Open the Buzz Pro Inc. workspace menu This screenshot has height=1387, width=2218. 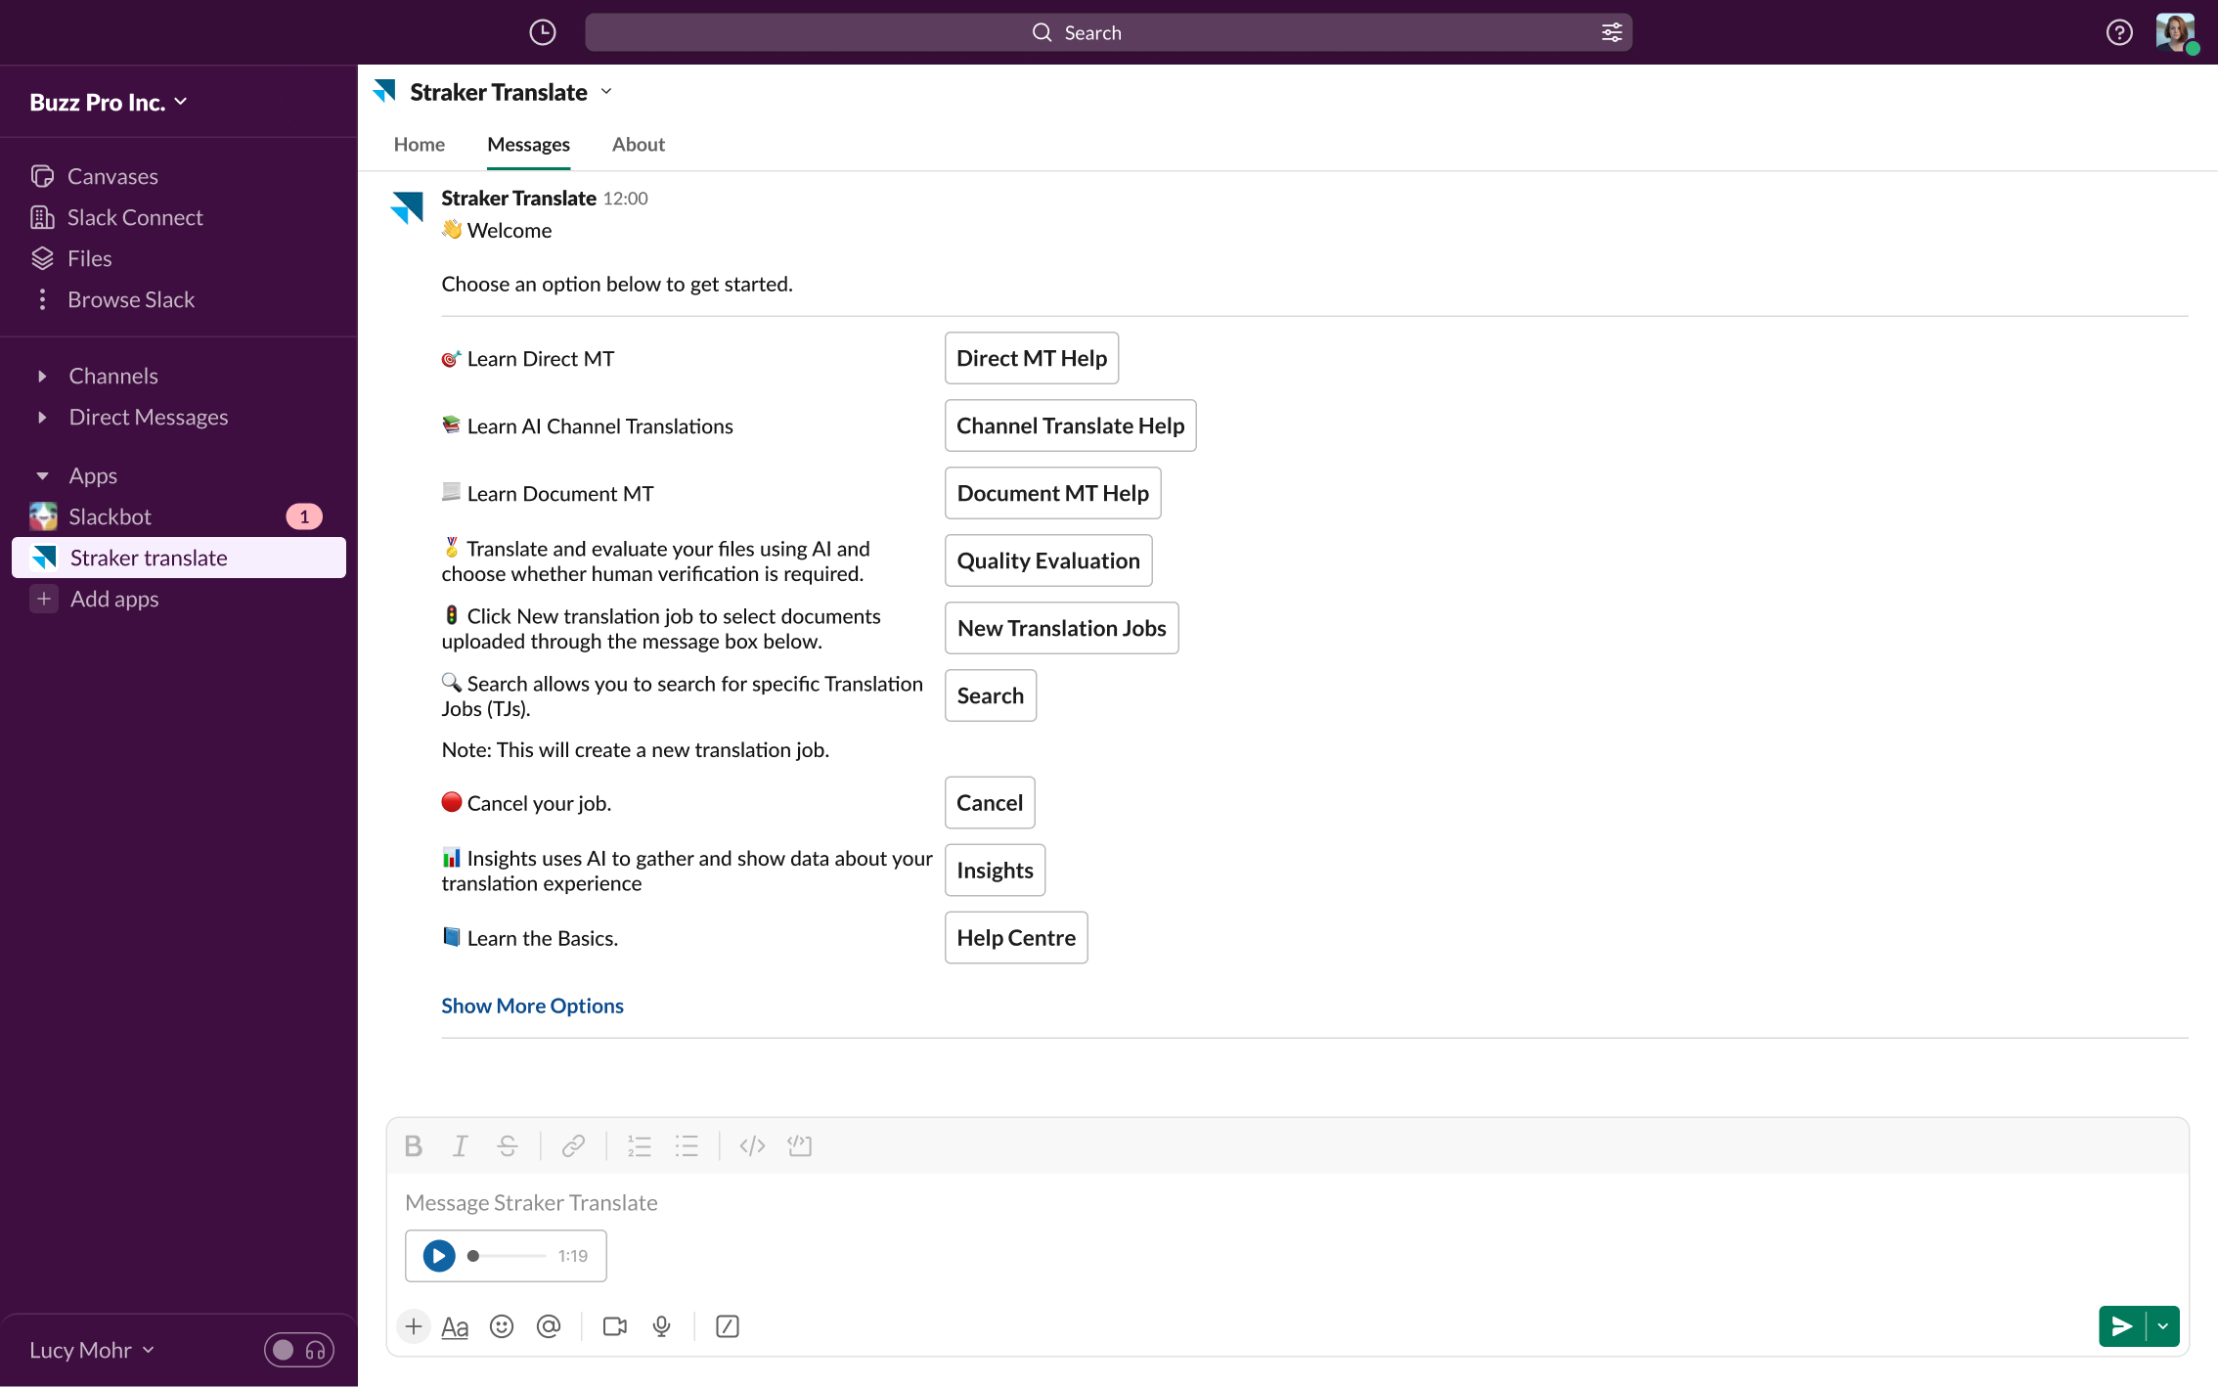[108, 102]
